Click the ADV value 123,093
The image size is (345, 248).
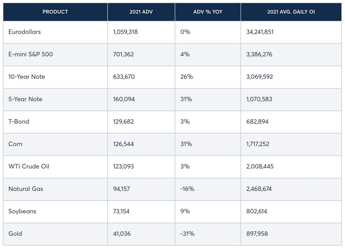click(123, 167)
